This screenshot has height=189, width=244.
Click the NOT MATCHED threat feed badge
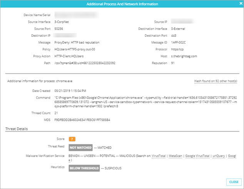click(x=81, y=147)
